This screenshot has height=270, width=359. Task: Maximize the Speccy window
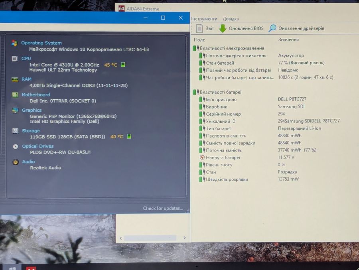click(x=163, y=18)
